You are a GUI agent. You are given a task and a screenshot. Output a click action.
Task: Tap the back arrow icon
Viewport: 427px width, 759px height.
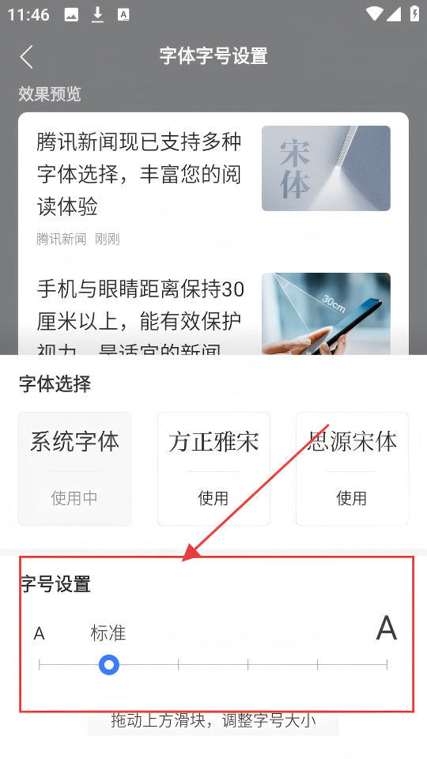[27, 57]
